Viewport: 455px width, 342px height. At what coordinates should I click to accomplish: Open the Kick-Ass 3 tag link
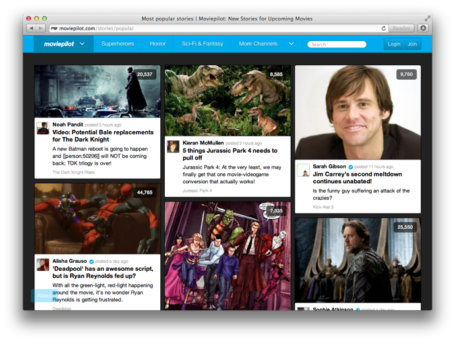[x=323, y=207]
